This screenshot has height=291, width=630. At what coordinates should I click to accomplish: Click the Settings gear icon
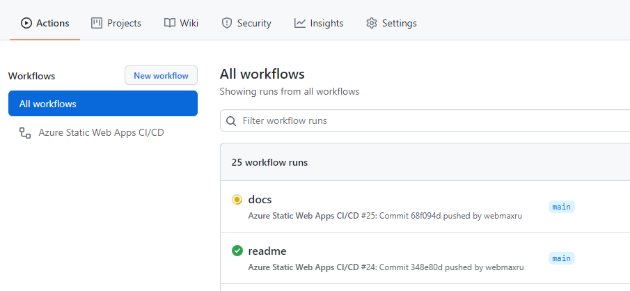point(372,23)
